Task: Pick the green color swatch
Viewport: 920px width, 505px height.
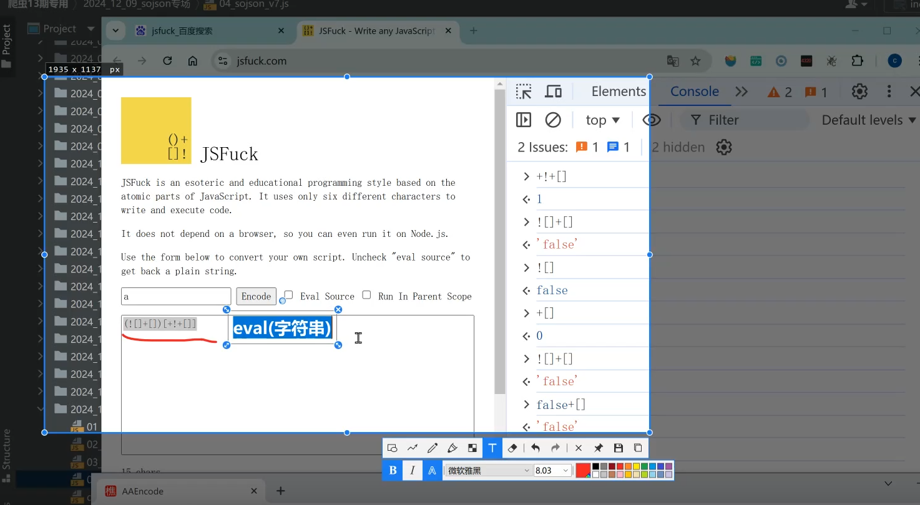Action: (645, 466)
